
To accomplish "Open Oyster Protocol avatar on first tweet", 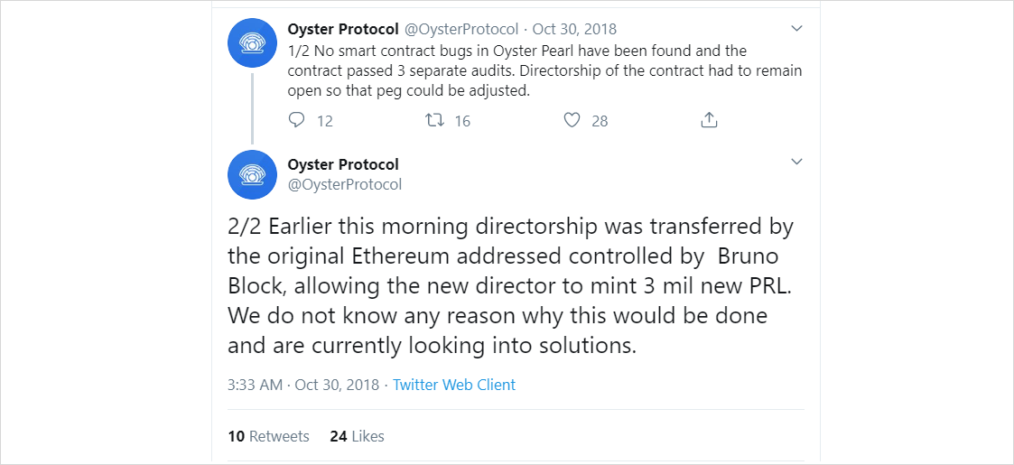I will (x=253, y=43).
